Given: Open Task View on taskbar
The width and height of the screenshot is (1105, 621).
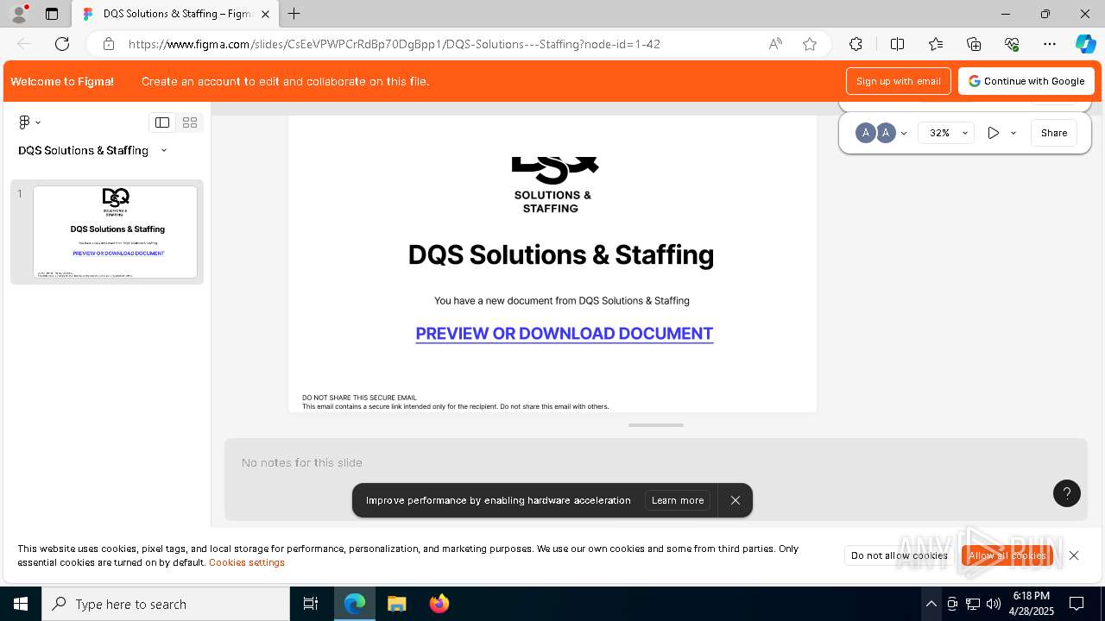Looking at the screenshot, I should coord(311,604).
